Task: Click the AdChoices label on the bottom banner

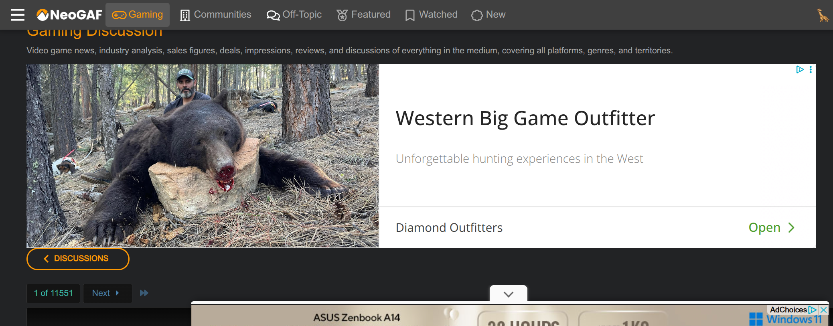Action: coord(788,310)
